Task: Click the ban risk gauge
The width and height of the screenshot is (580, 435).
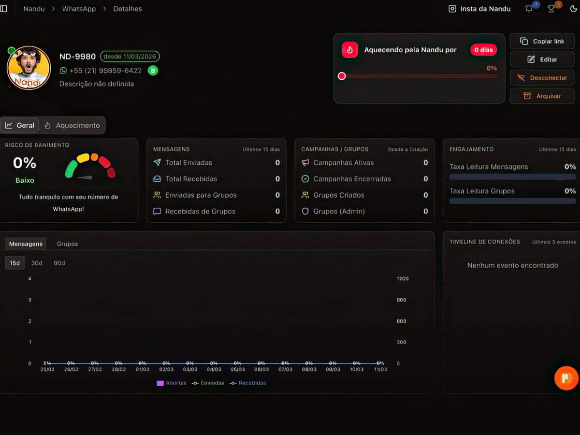Action: click(x=90, y=166)
